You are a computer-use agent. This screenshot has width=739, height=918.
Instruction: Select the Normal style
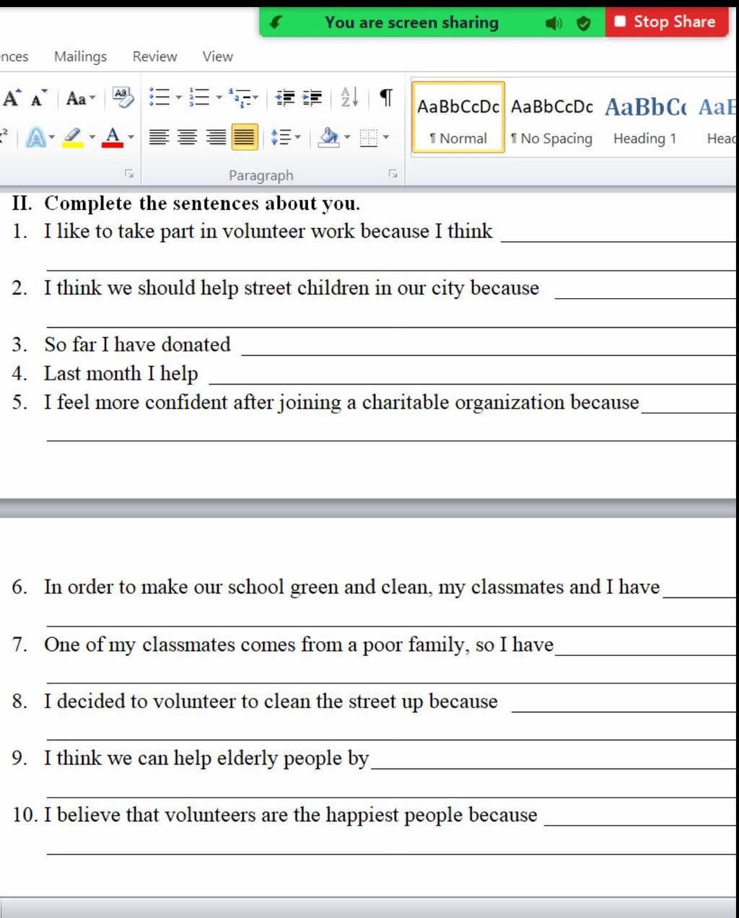click(458, 118)
